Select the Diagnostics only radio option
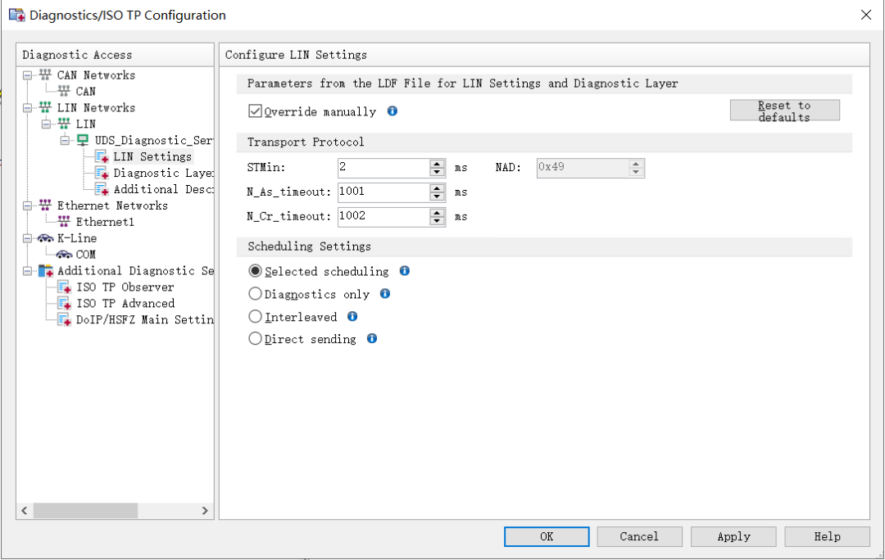 coord(256,294)
